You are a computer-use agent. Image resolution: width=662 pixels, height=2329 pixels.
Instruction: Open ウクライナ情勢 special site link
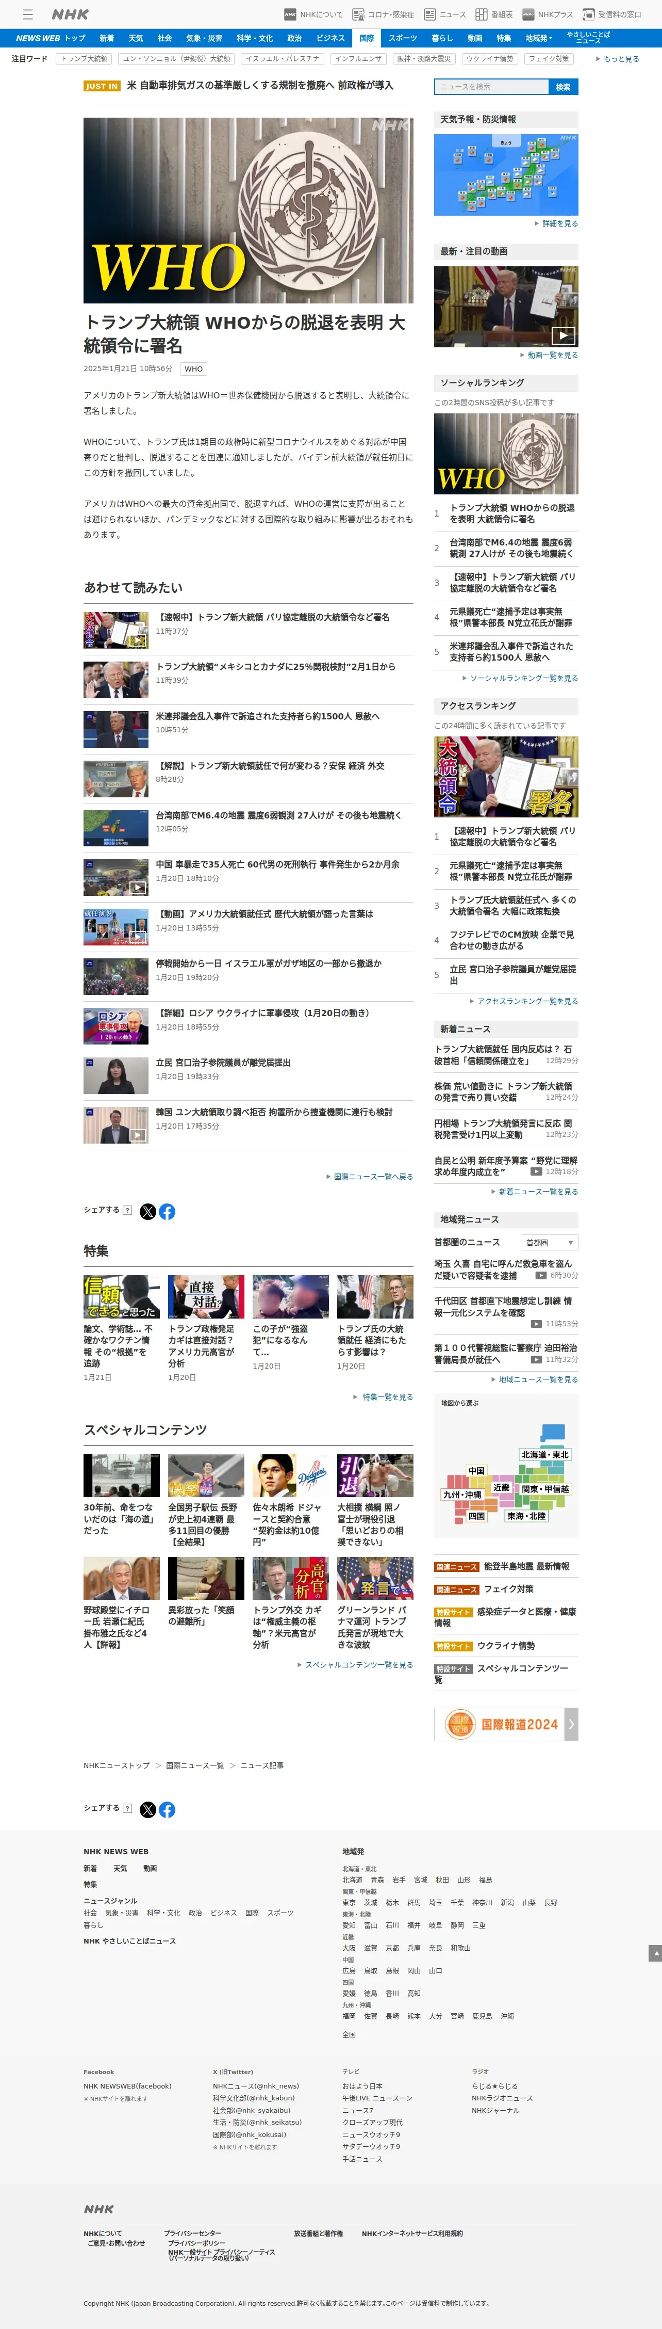click(x=506, y=1646)
